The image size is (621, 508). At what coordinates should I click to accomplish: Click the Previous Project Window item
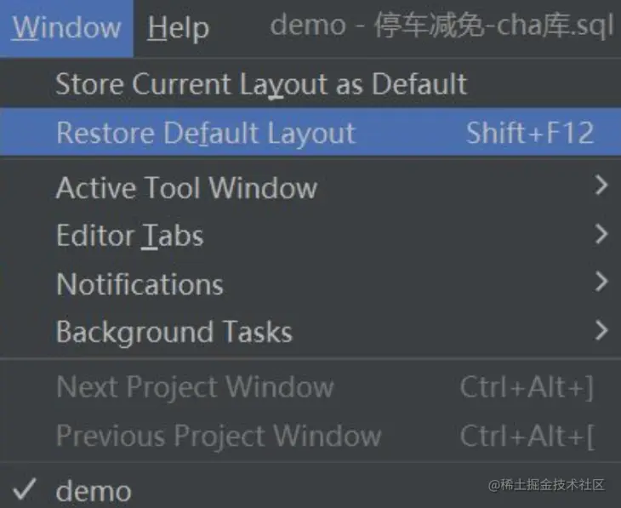(x=310, y=436)
